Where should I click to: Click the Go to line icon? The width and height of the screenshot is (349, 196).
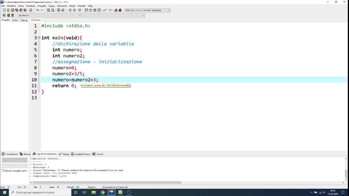tap(63, 10)
